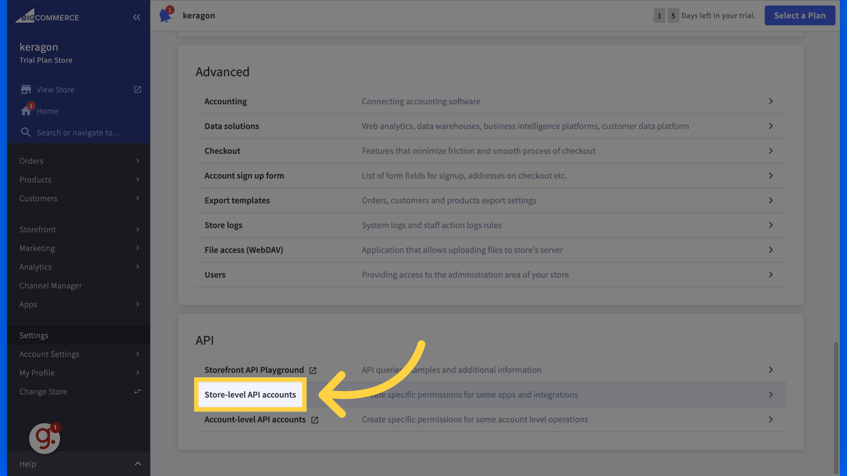Open the red Gleap support widget icon
The width and height of the screenshot is (847, 476).
pos(44,438)
